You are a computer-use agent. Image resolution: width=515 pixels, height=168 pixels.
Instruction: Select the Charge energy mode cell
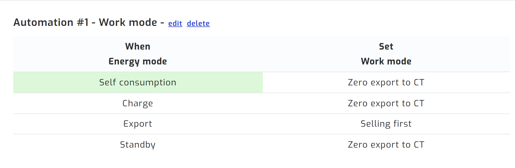tap(138, 103)
